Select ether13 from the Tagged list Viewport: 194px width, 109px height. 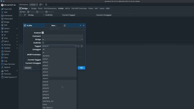(59, 98)
